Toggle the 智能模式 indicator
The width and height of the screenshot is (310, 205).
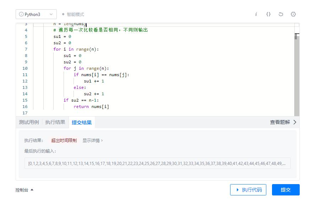pyautogui.click(x=73, y=15)
